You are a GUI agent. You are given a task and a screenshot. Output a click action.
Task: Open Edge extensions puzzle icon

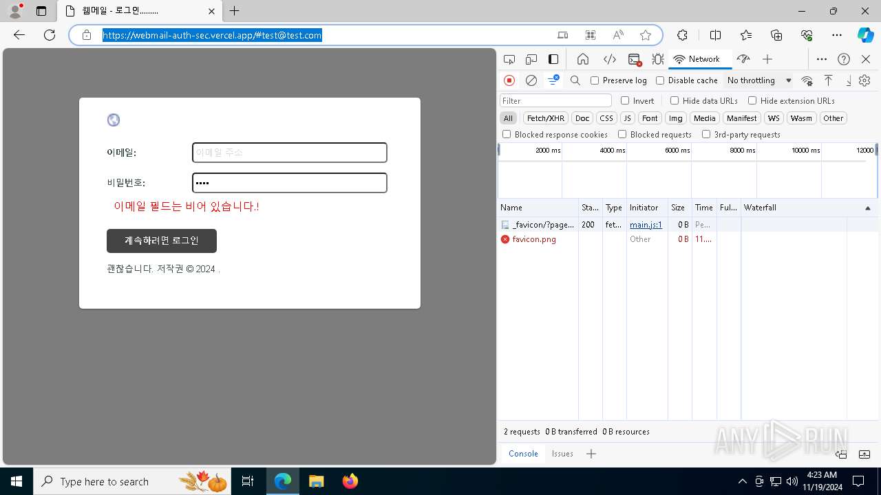coord(682,35)
